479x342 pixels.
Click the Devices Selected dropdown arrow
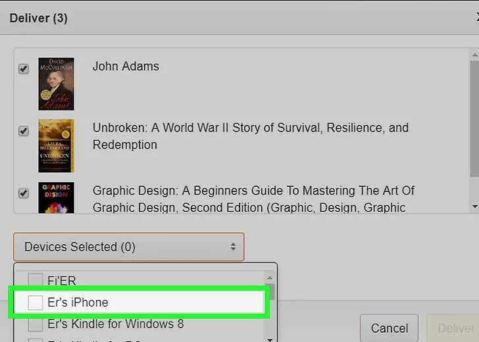[232, 247]
